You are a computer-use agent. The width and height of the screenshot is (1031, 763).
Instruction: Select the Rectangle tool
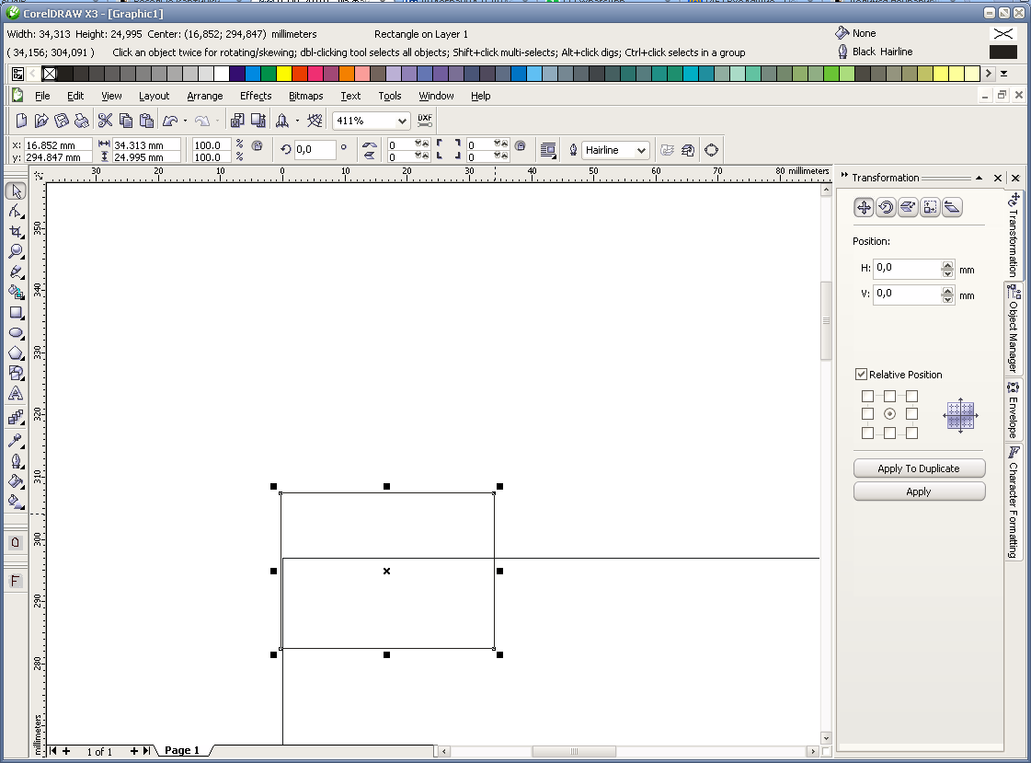coord(16,313)
